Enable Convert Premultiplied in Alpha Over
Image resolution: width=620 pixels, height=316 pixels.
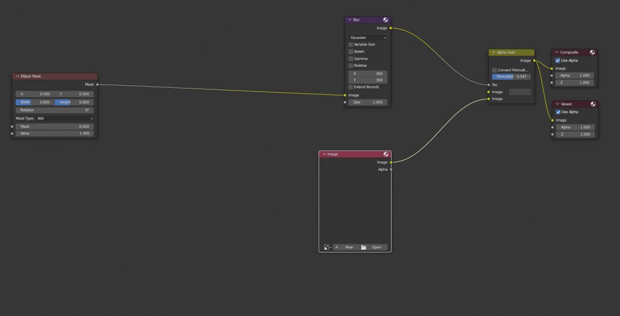[x=494, y=70]
